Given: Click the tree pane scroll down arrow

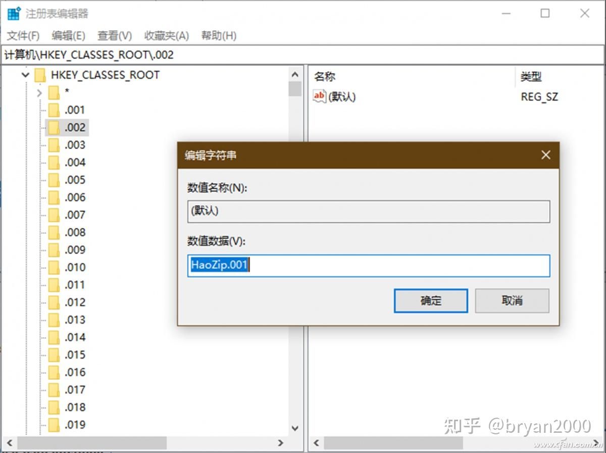Looking at the screenshot, I should (x=295, y=428).
